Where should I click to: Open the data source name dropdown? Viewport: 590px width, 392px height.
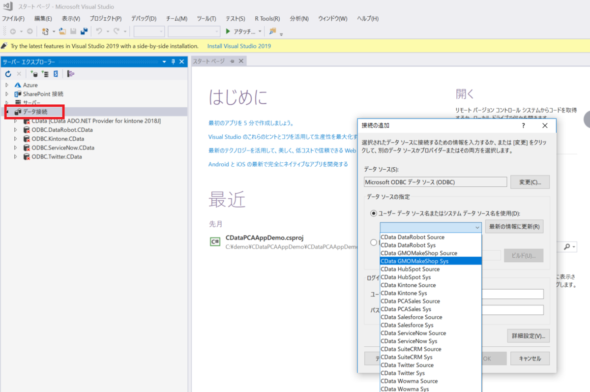(476, 227)
